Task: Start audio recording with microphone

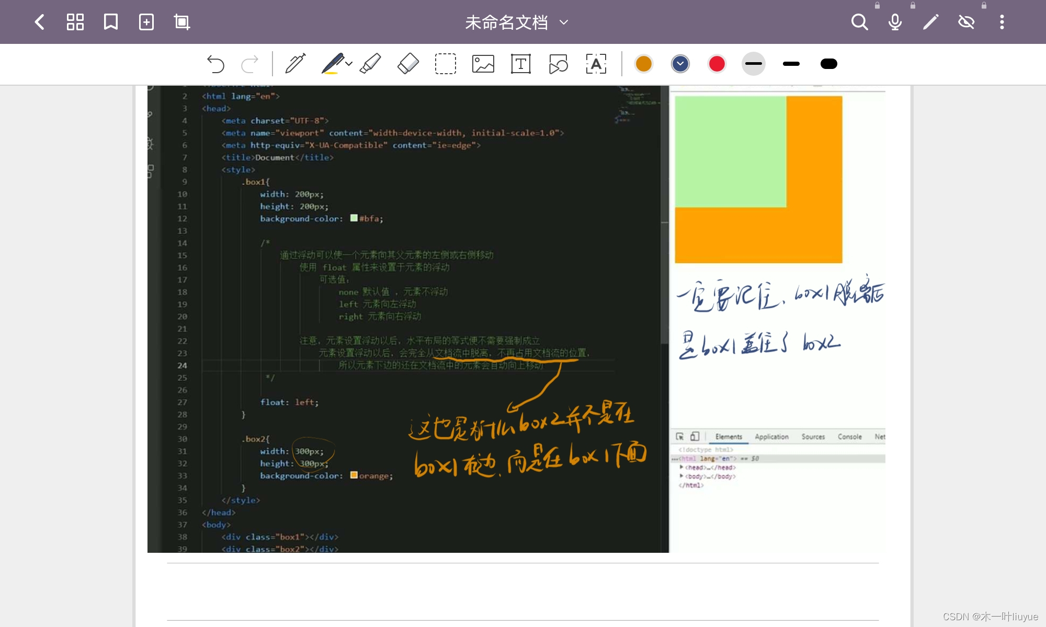Action: pos(895,22)
